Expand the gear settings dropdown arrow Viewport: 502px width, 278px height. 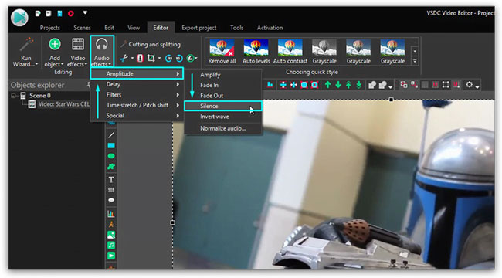[x=477, y=86]
